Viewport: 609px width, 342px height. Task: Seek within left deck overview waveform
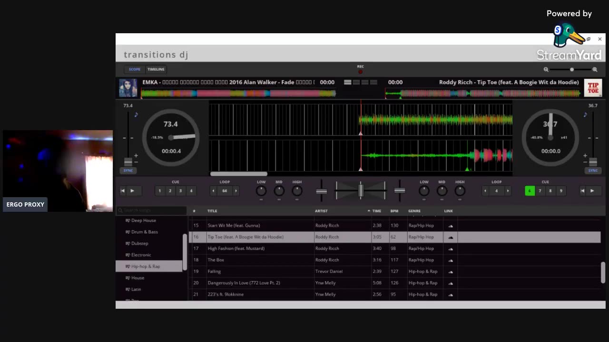(x=238, y=93)
